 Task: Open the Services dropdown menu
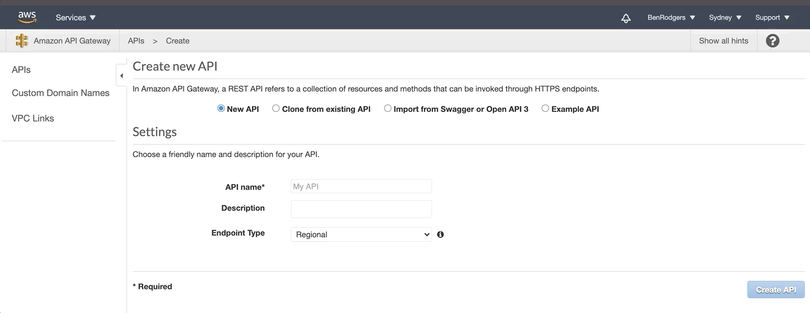point(76,18)
